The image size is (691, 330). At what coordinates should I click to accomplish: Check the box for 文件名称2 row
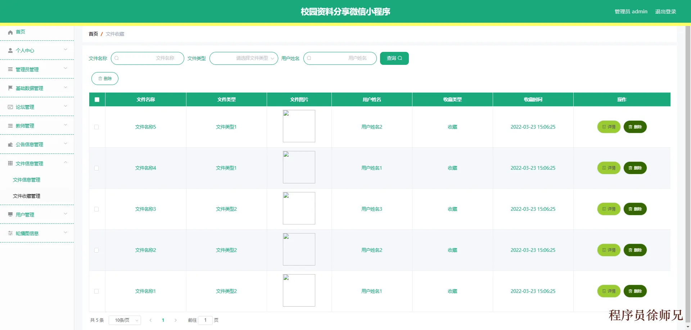[x=96, y=250]
